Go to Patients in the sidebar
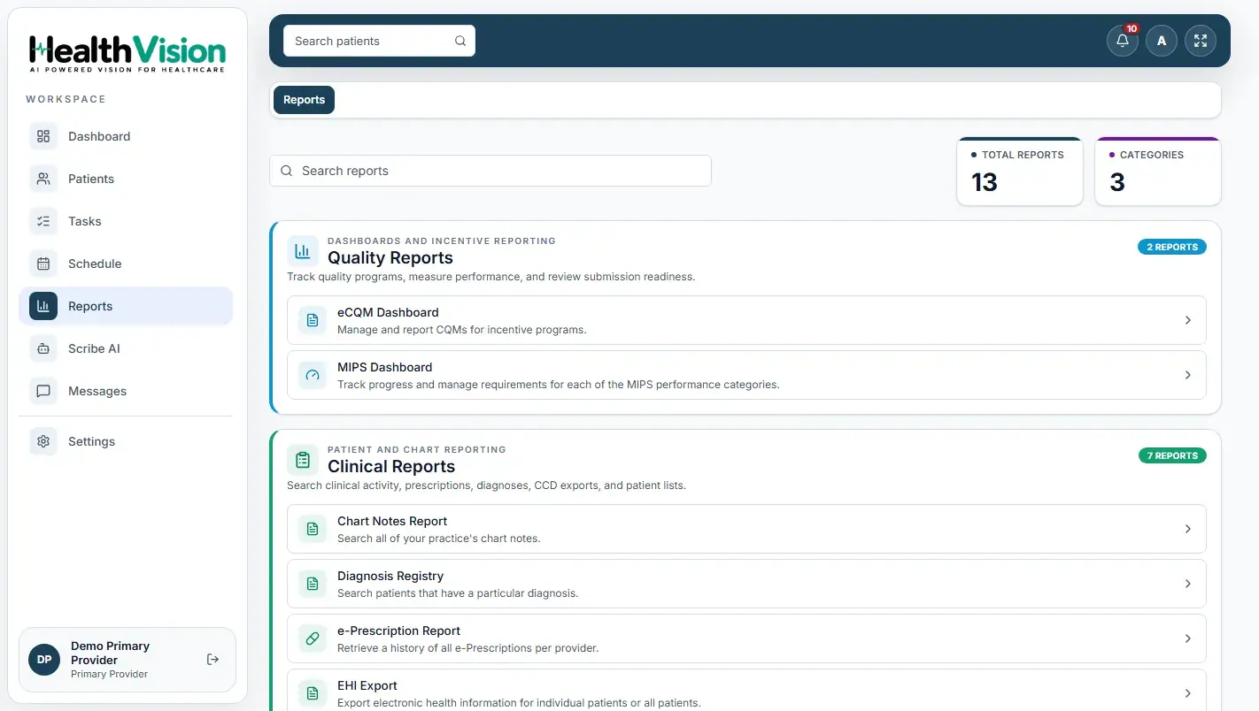 tap(126, 179)
